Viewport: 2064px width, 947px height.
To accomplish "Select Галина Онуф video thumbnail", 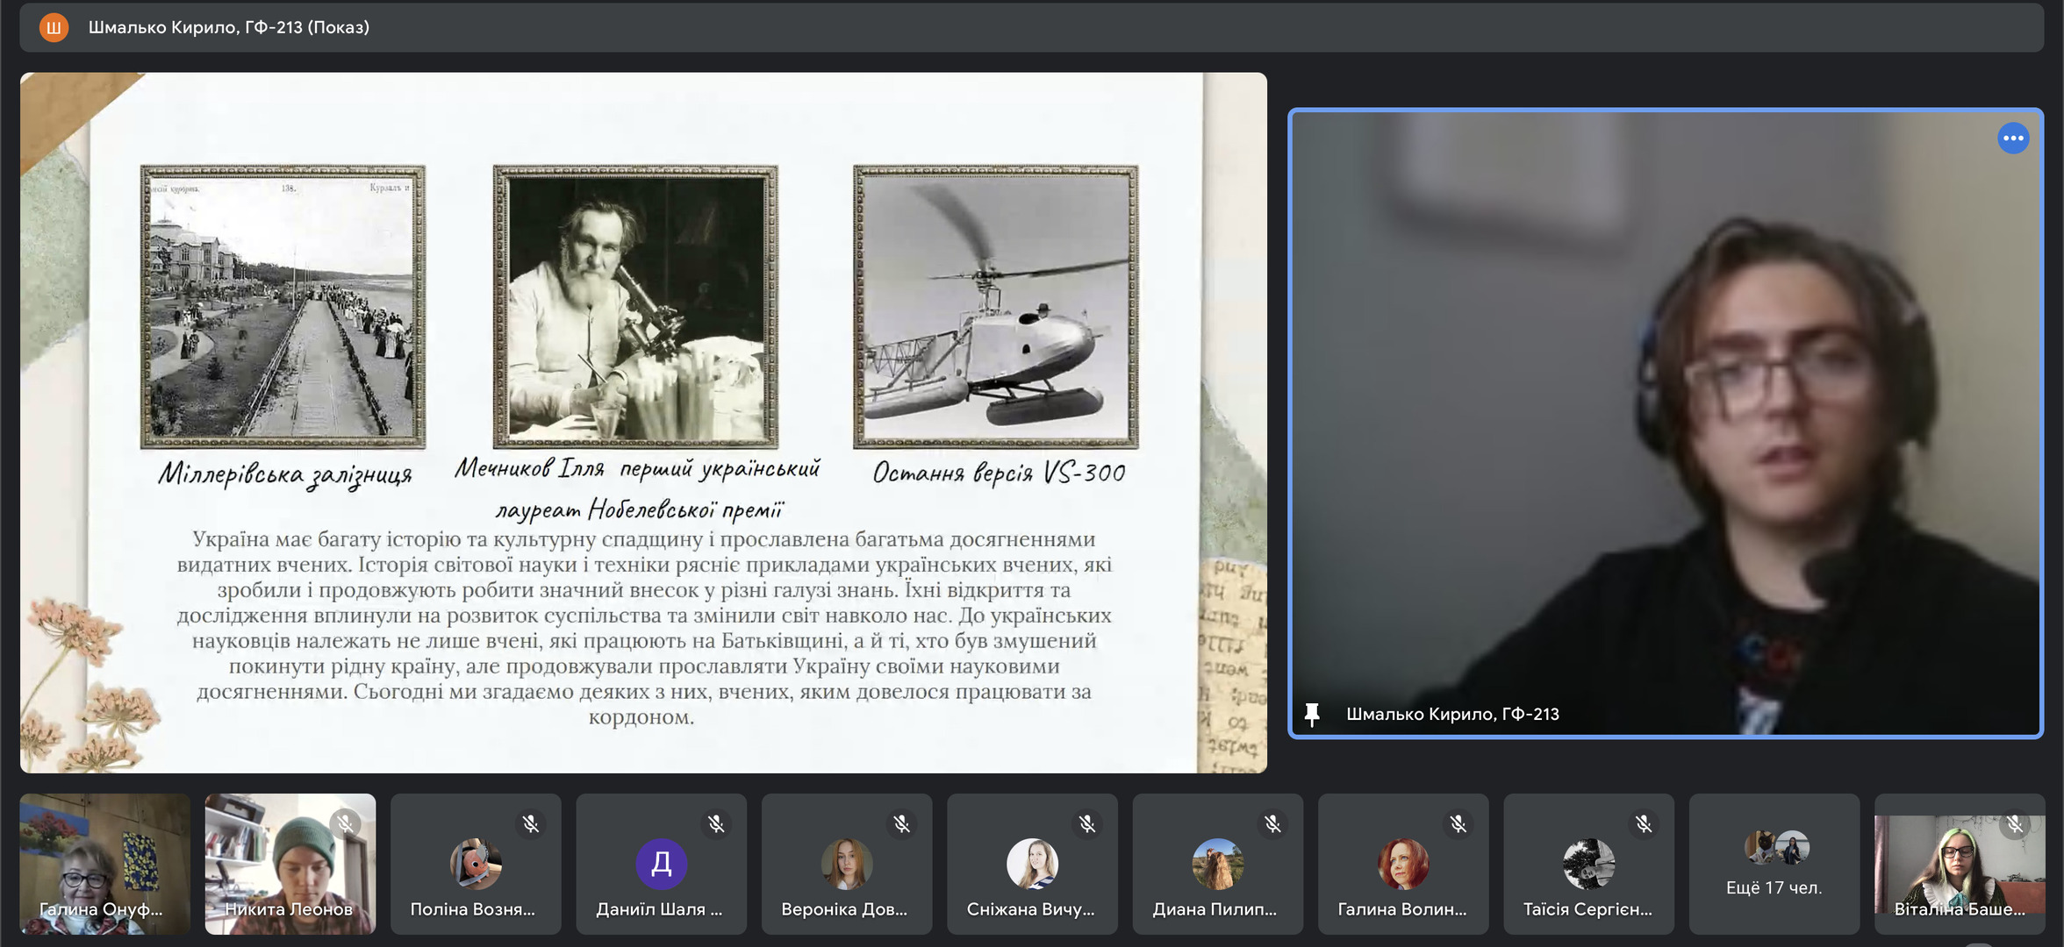I will (104, 864).
